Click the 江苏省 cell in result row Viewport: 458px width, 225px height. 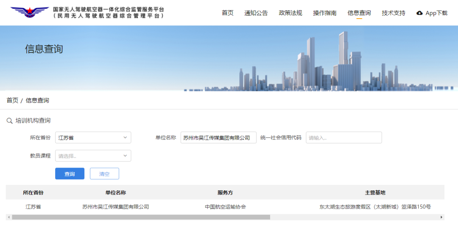click(x=34, y=207)
